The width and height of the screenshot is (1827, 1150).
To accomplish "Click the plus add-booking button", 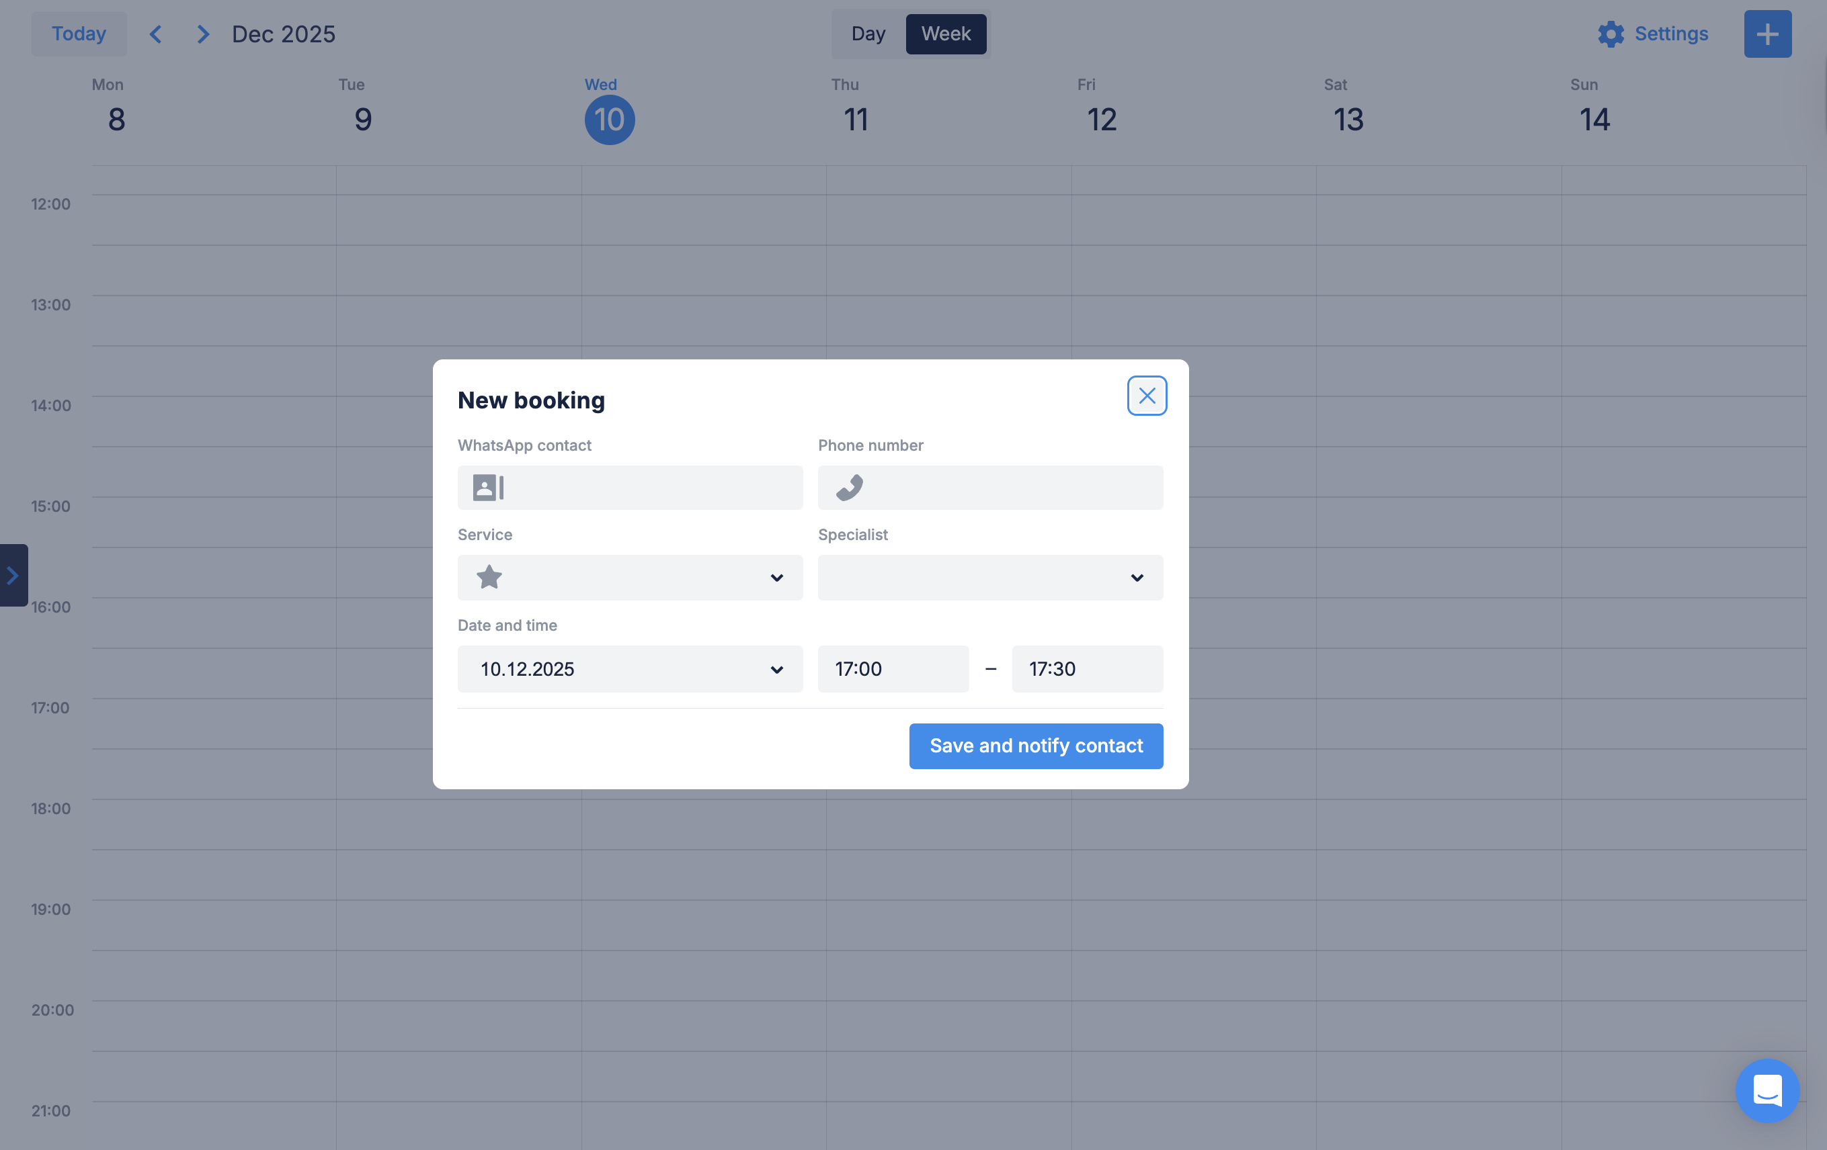I will pyautogui.click(x=1767, y=34).
